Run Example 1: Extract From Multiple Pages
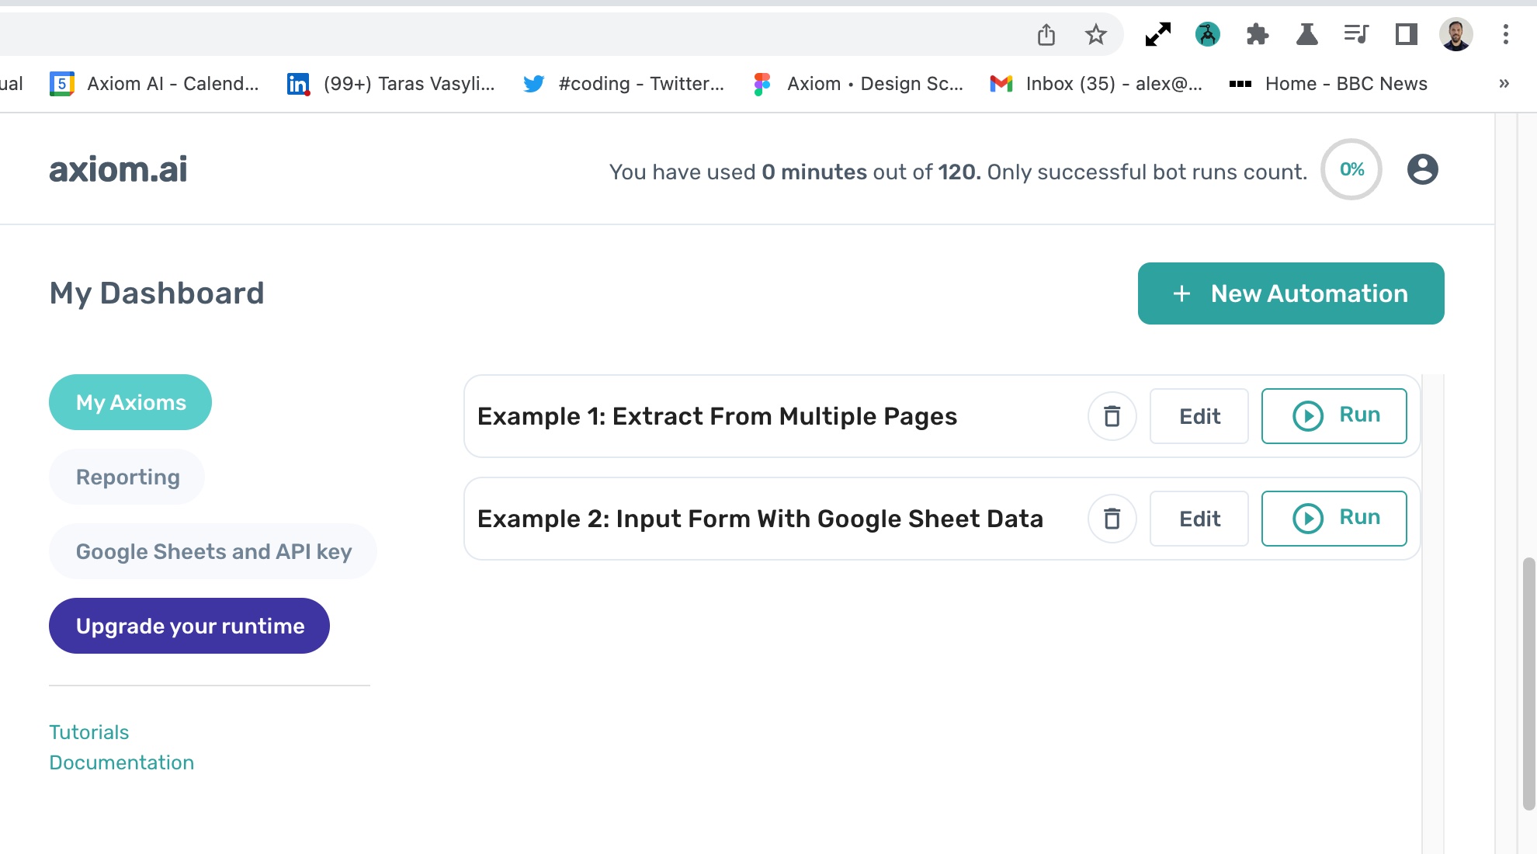The width and height of the screenshot is (1537, 854). (x=1334, y=416)
